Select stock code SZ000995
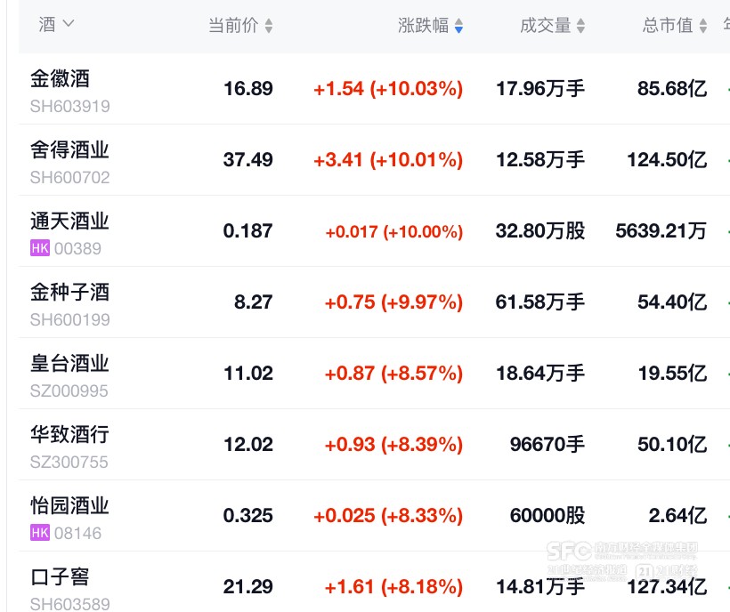The image size is (730, 612). coord(69,391)
